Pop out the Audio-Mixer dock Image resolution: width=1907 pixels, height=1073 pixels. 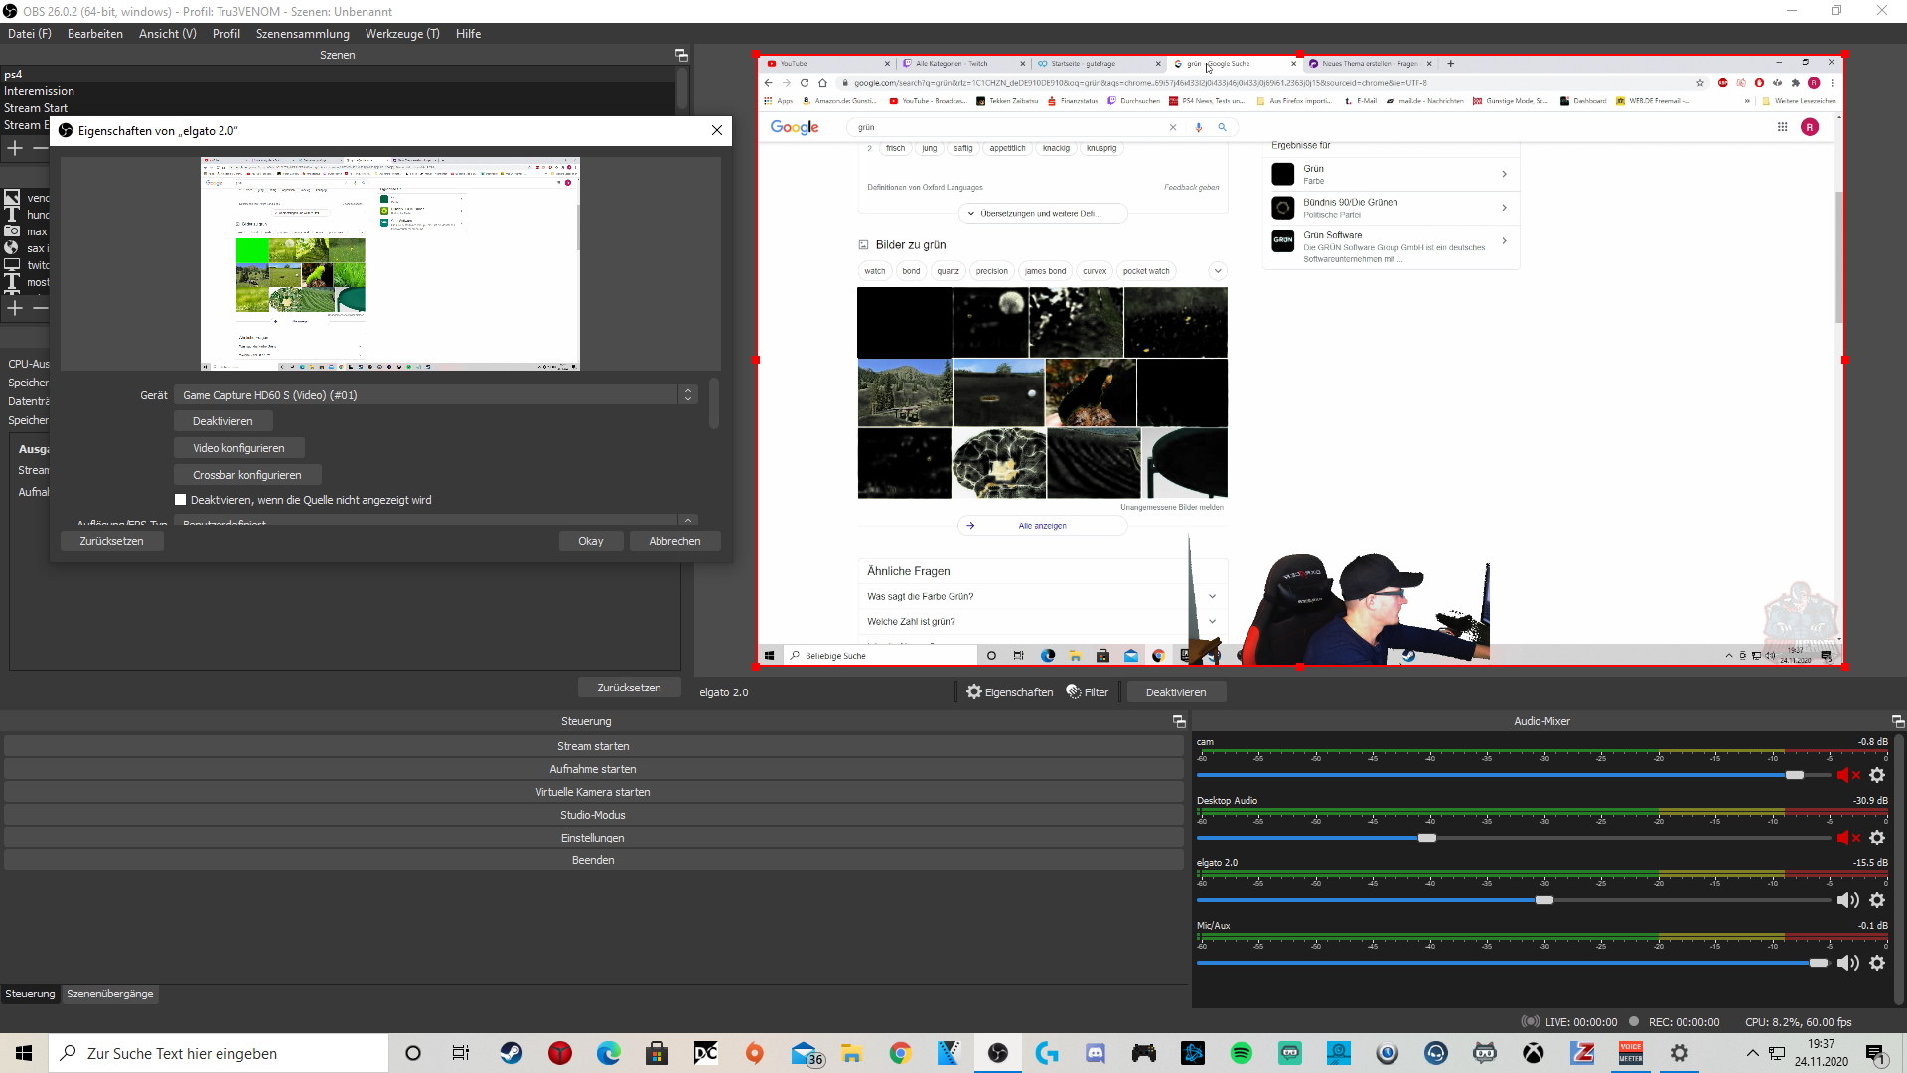tap(1897, 722)
